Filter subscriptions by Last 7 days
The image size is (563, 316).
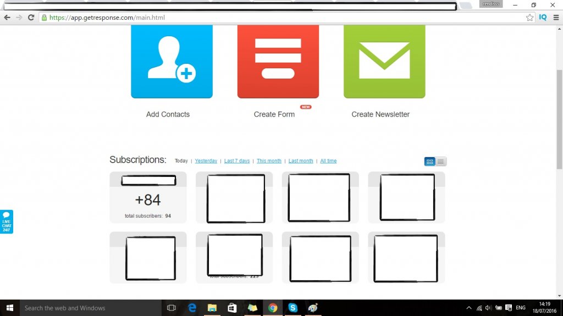point(236,161)
